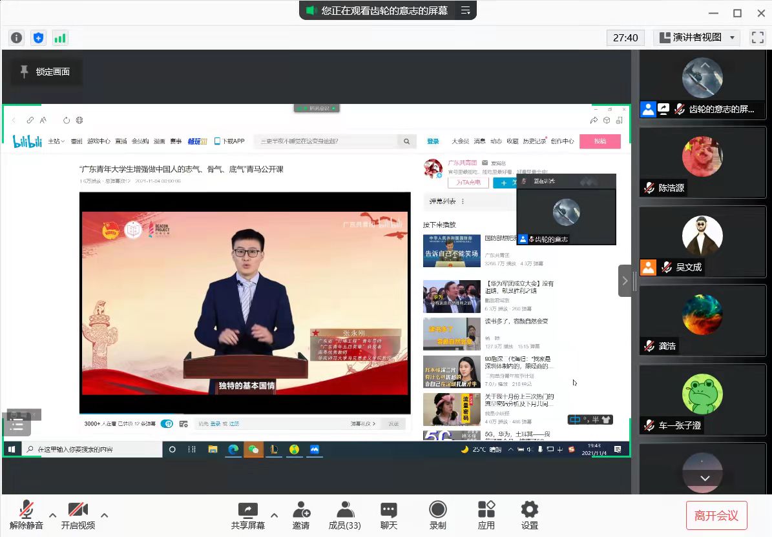
Task: Click the 下载APP link
Action: pos(229,141)
